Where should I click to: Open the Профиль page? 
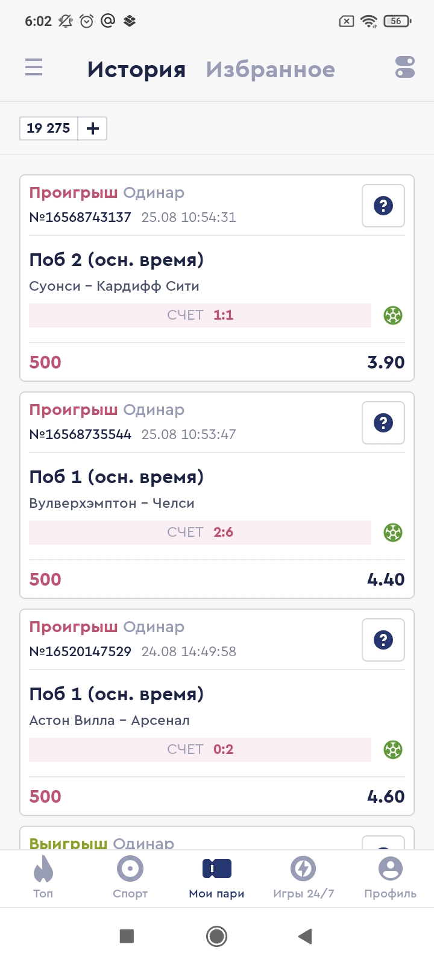pyautogui.click(x=390, y=878)
